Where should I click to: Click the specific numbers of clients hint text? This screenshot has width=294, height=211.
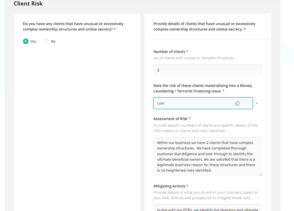coord(205,128)
